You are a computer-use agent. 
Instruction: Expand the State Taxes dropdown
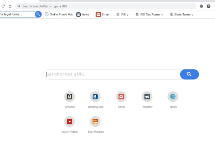click(x=182, y=14)
